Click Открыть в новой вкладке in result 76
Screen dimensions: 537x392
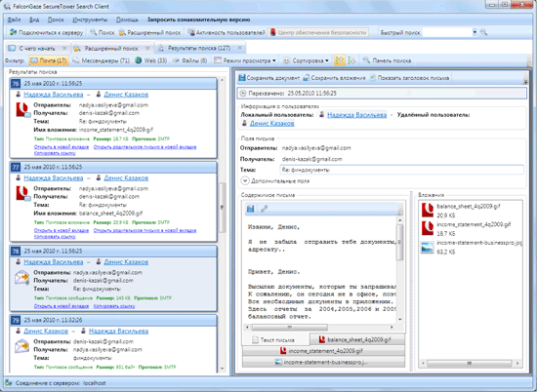(x=62, y=147)
